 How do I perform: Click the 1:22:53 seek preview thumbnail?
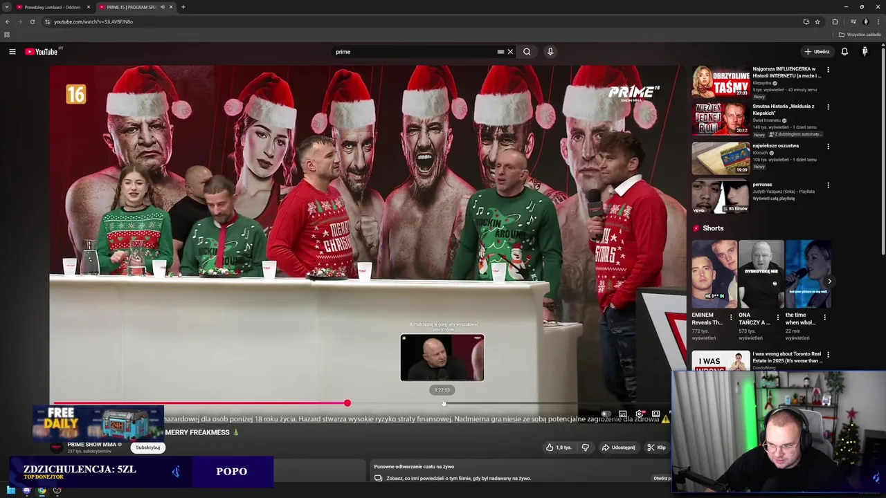pyautogui.click(x=442, y=358)
